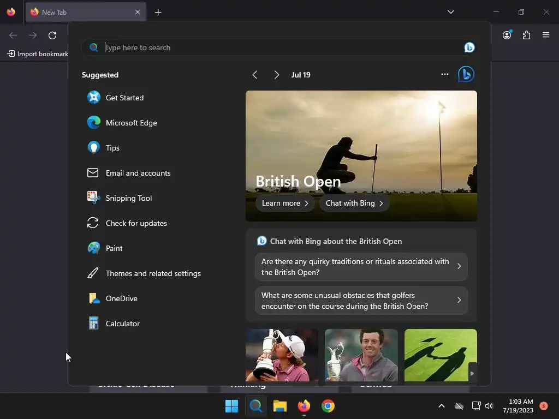Image resolution: width=559 pixels, height=419 pixels.
Task: Click Learn more about British Open
Action: point(285,203)
